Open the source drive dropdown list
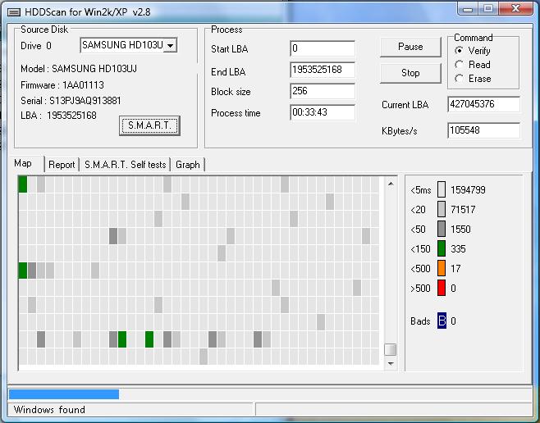The height and width of the screenshot is (423, 540). coord(170,45)
